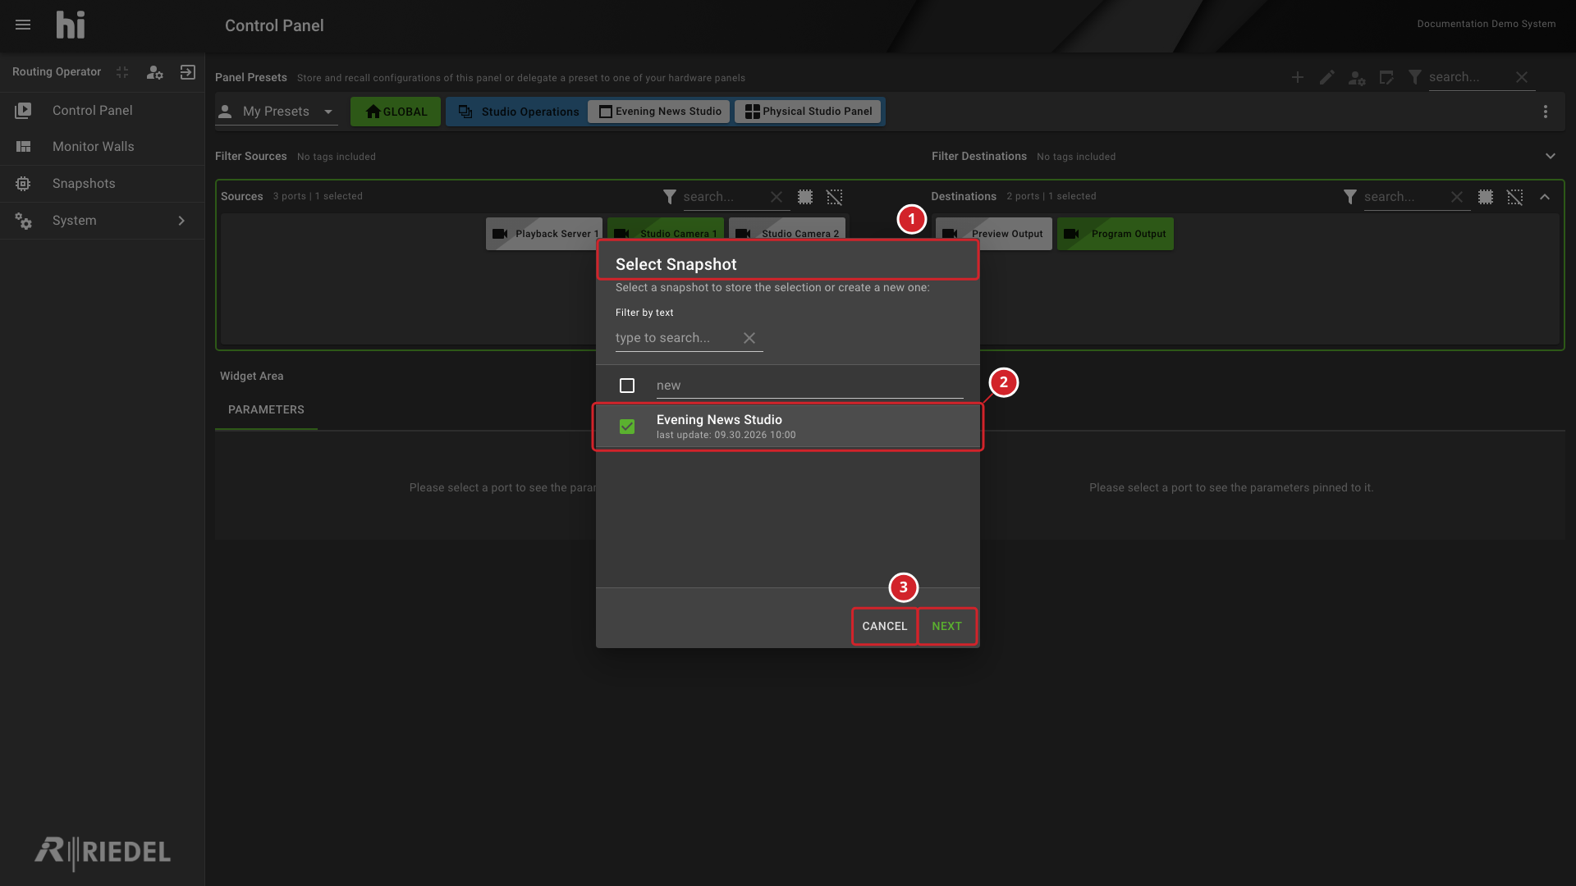
Task: Click CANCEL in Select Snapshot dialog
Action: click(885, 626)
